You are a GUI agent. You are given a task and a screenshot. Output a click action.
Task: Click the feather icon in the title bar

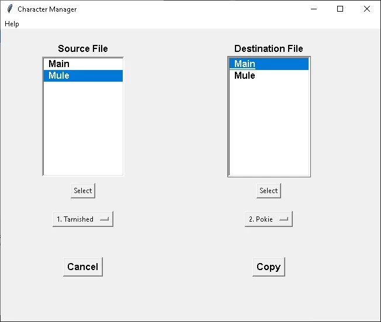click(9, 9)
